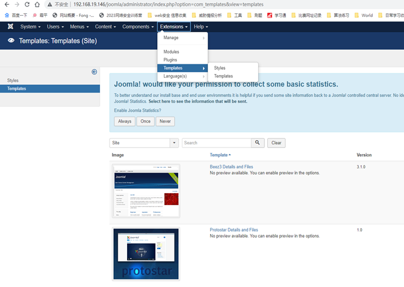The image size is (404, 287).
Task: Open the 工具 bookmark folder
Action: coord(234,16)
